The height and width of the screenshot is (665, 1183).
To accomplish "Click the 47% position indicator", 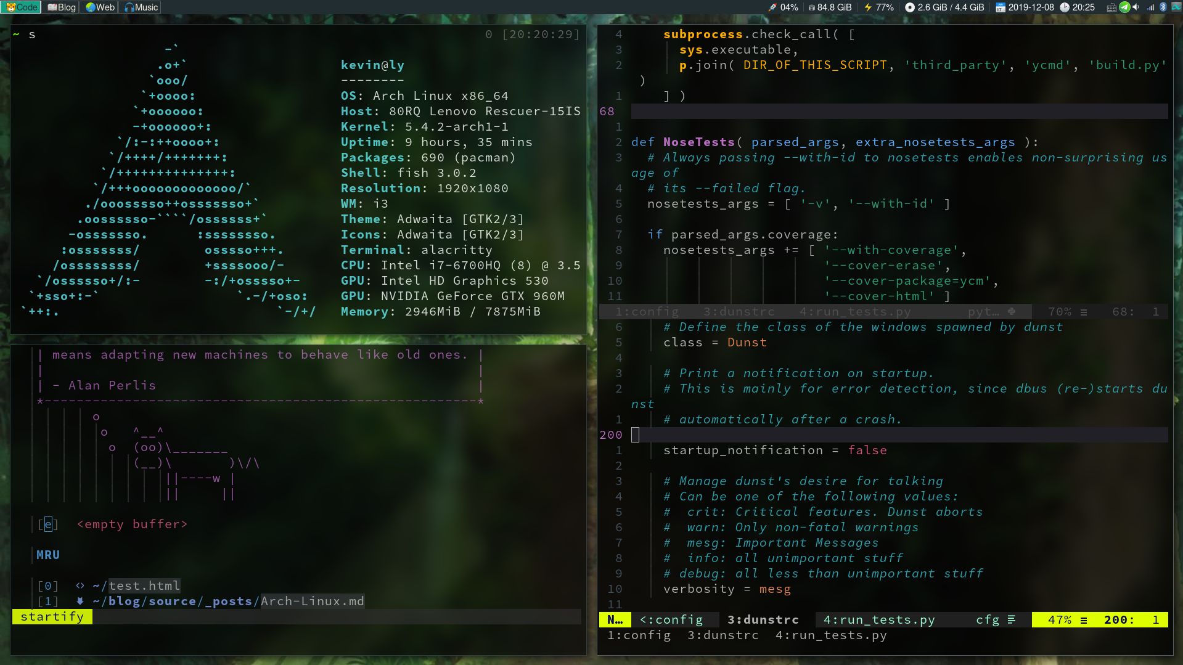I will [1060, 620].
